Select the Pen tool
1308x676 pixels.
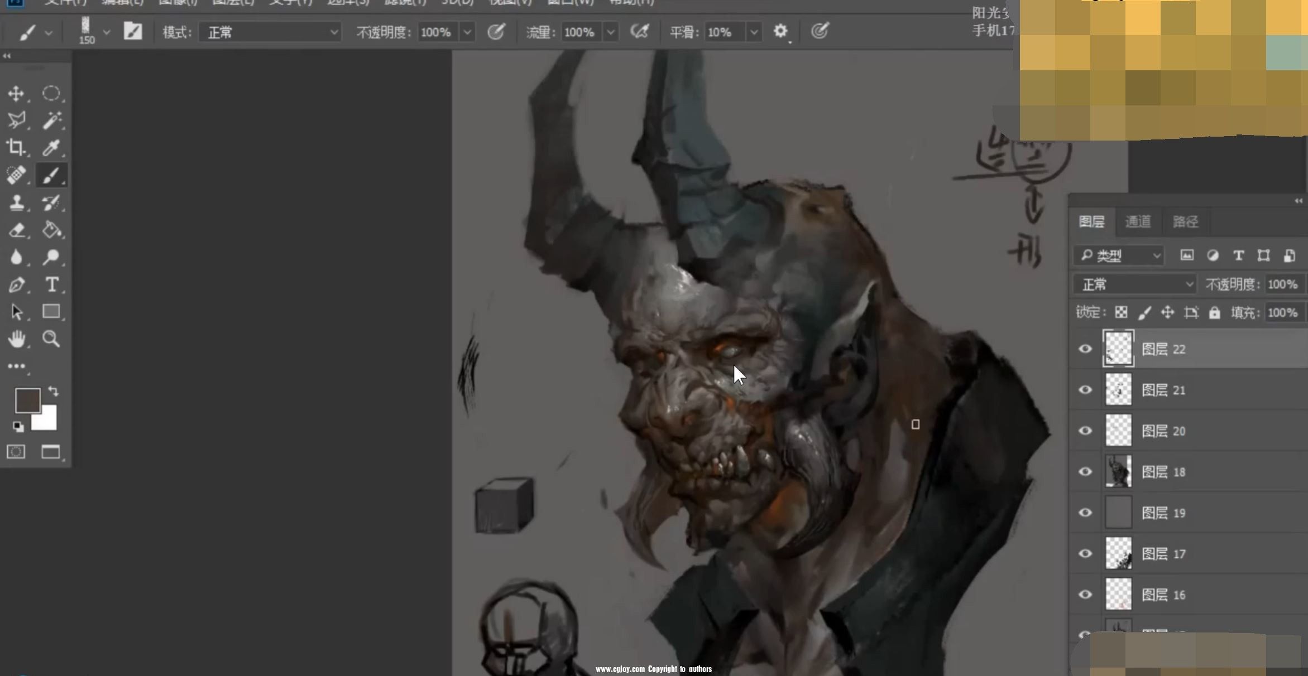pos(16,284)
